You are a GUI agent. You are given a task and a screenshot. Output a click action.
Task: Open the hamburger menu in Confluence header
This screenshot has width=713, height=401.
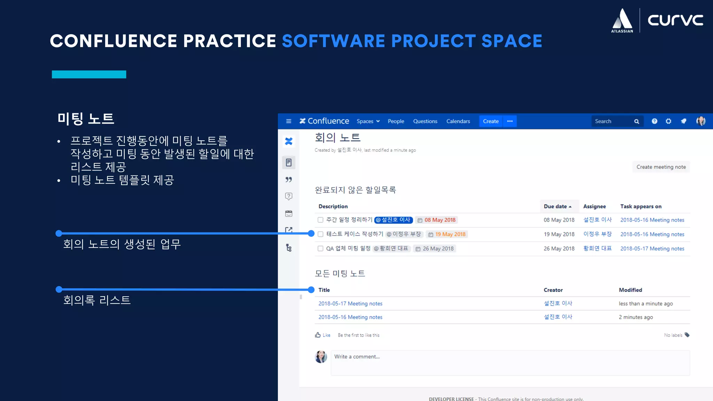coord(289,121)
